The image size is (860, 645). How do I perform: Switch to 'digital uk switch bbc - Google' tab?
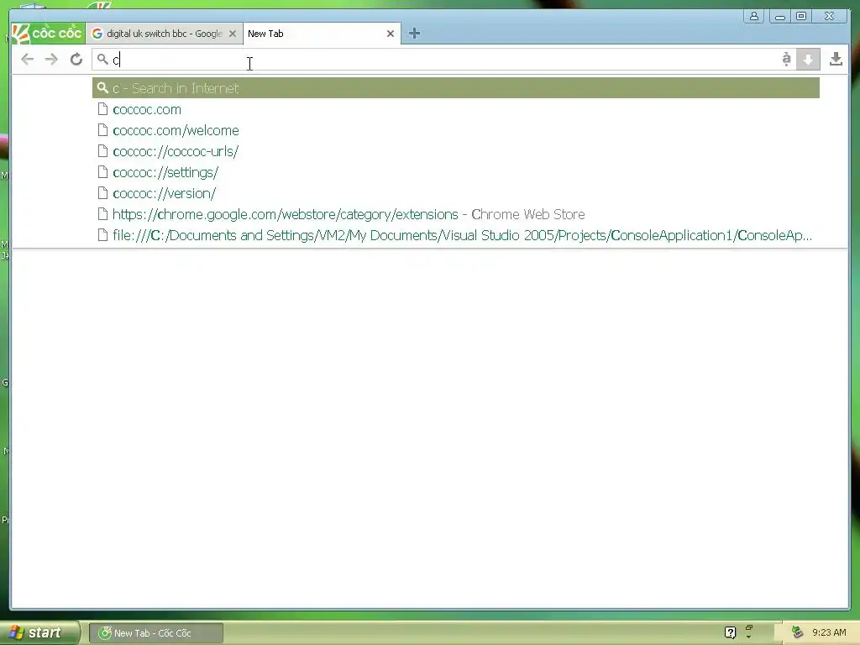coord(164,34)
